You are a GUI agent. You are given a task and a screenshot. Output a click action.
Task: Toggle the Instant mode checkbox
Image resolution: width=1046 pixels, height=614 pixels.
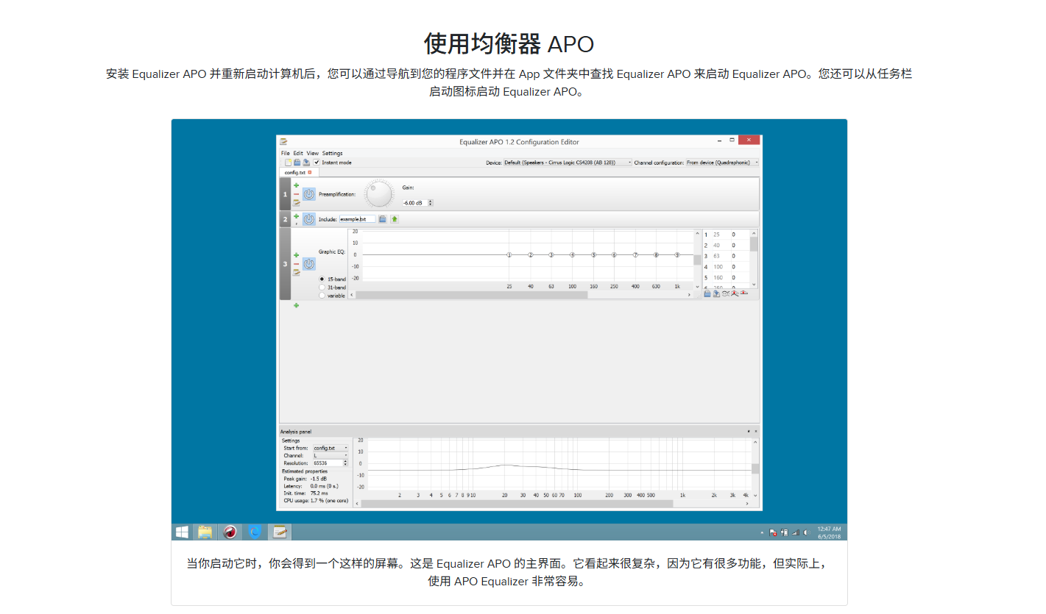[317, 163]
